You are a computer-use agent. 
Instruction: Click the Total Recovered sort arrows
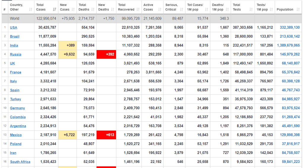point(138,10)
